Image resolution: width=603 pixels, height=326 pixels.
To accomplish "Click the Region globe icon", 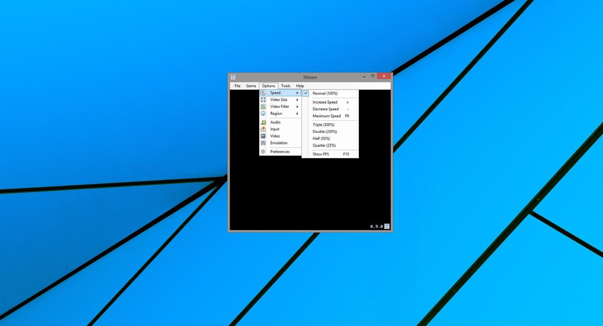I will point(263,113).
